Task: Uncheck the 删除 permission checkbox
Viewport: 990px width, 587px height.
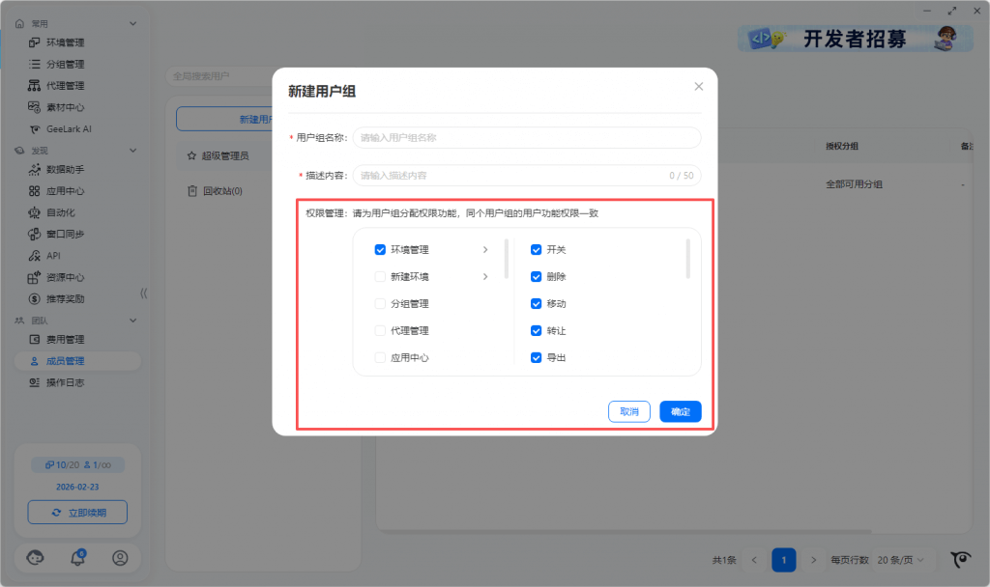Action: [x=536, y=277]
